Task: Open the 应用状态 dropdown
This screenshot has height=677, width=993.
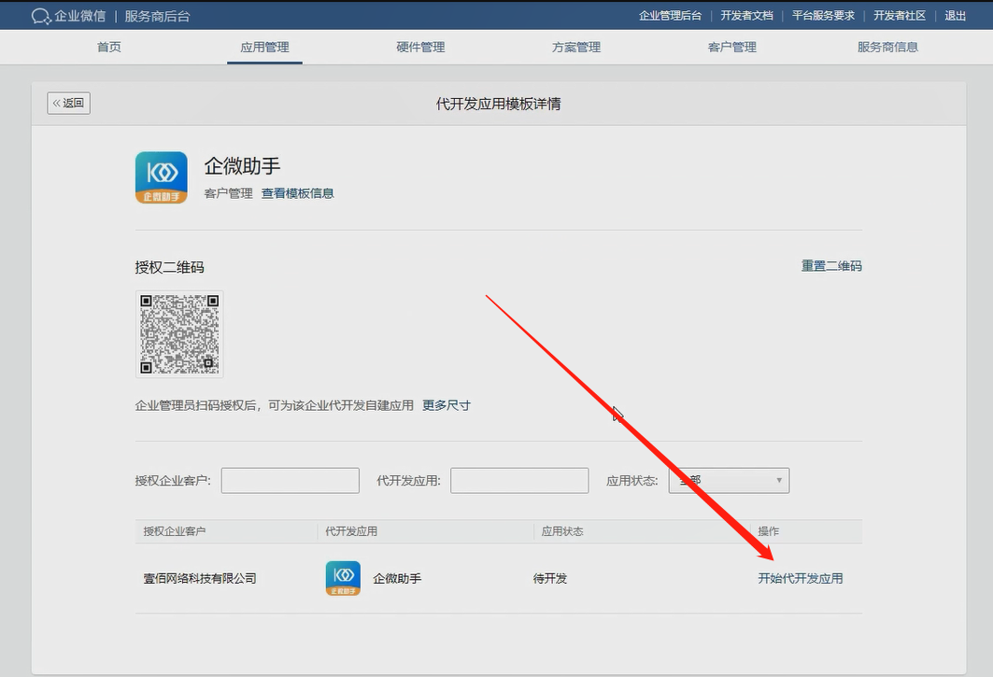Action: (729, 481)
